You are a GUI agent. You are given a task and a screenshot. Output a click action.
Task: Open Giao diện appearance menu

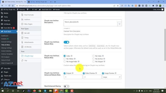click(x=7, y=68)
